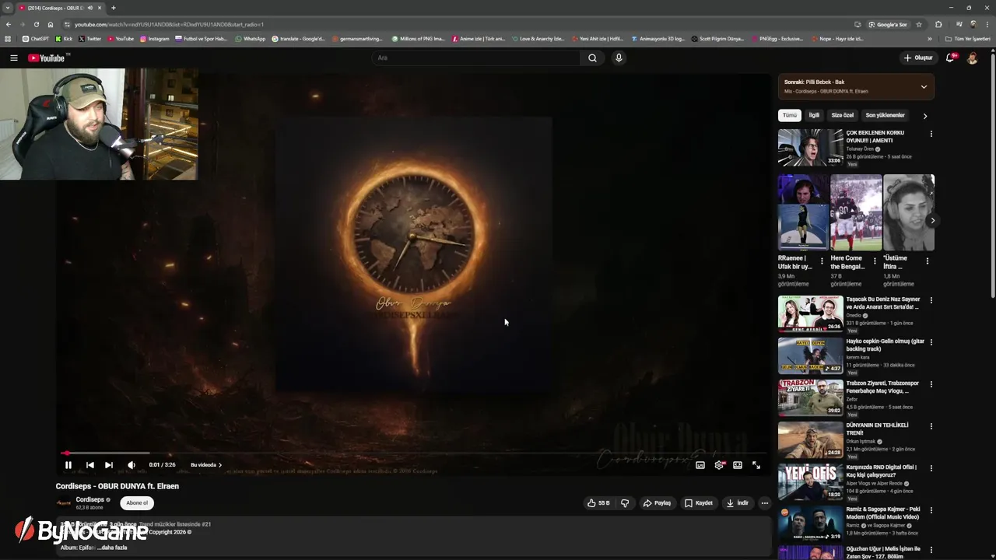Image resolution: width=996 pixels, height=560 pixels.
Task: Download the video with İndir
Action: point(738,503)
